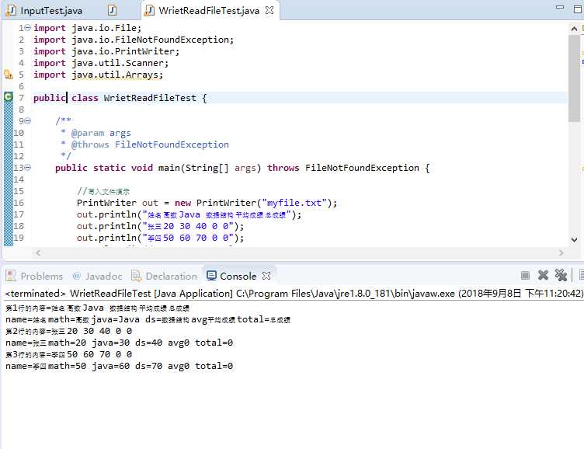Image resolution: width=584 pixels, height=449 pixels.
Task: Click line number 16 in the gutter
Action: [x=19, y=203]
